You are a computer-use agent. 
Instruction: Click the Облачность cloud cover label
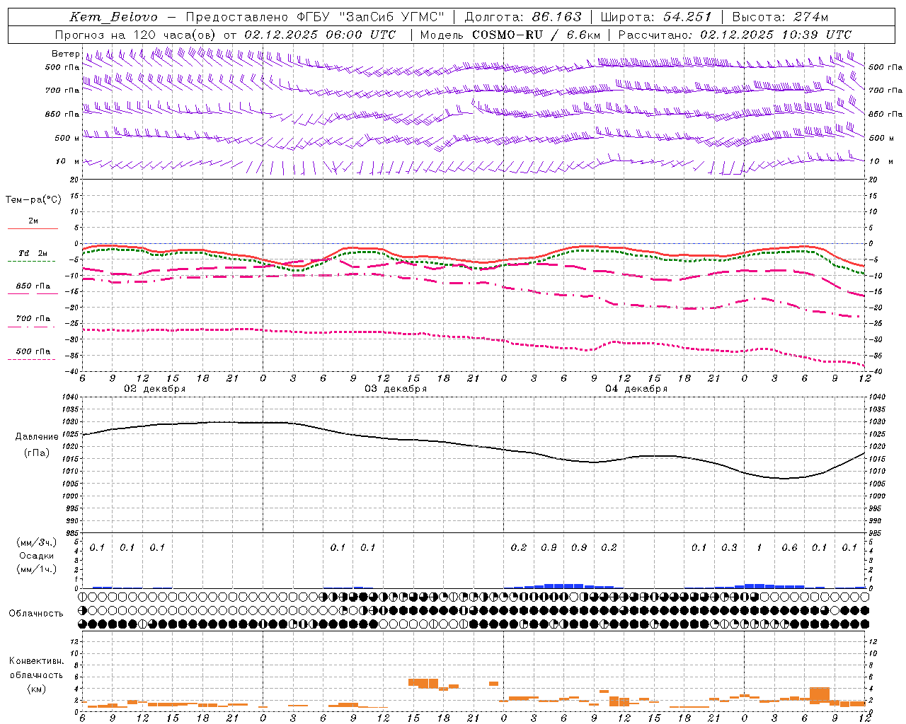(x=36, y=614)
